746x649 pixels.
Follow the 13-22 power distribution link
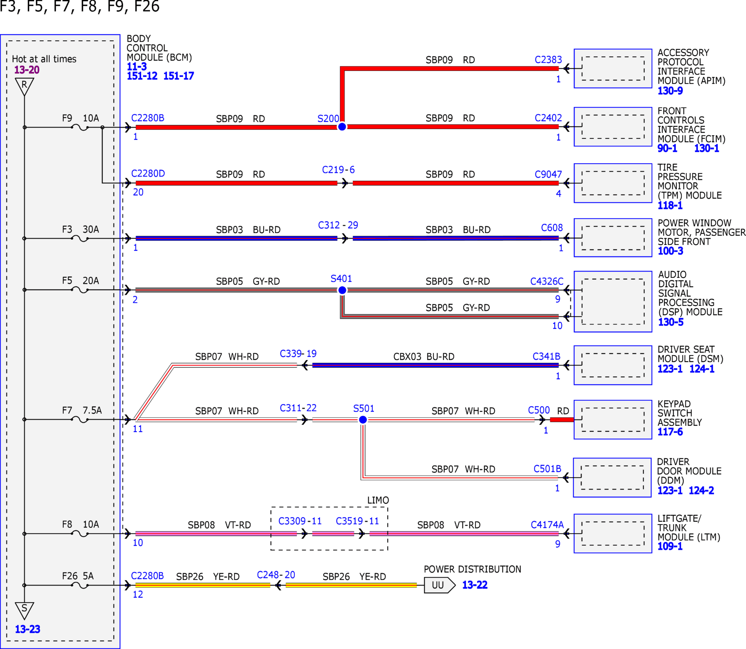click(475, 585)
